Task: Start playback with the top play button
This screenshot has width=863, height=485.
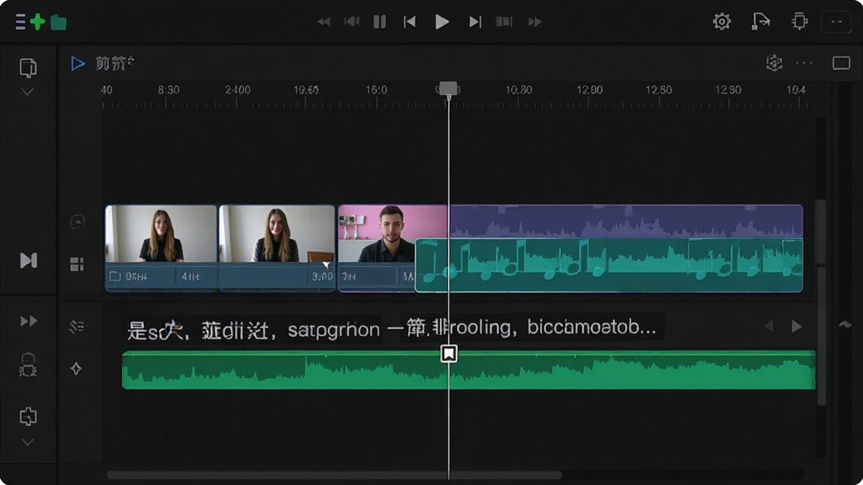Action: [x=442, y=22]
